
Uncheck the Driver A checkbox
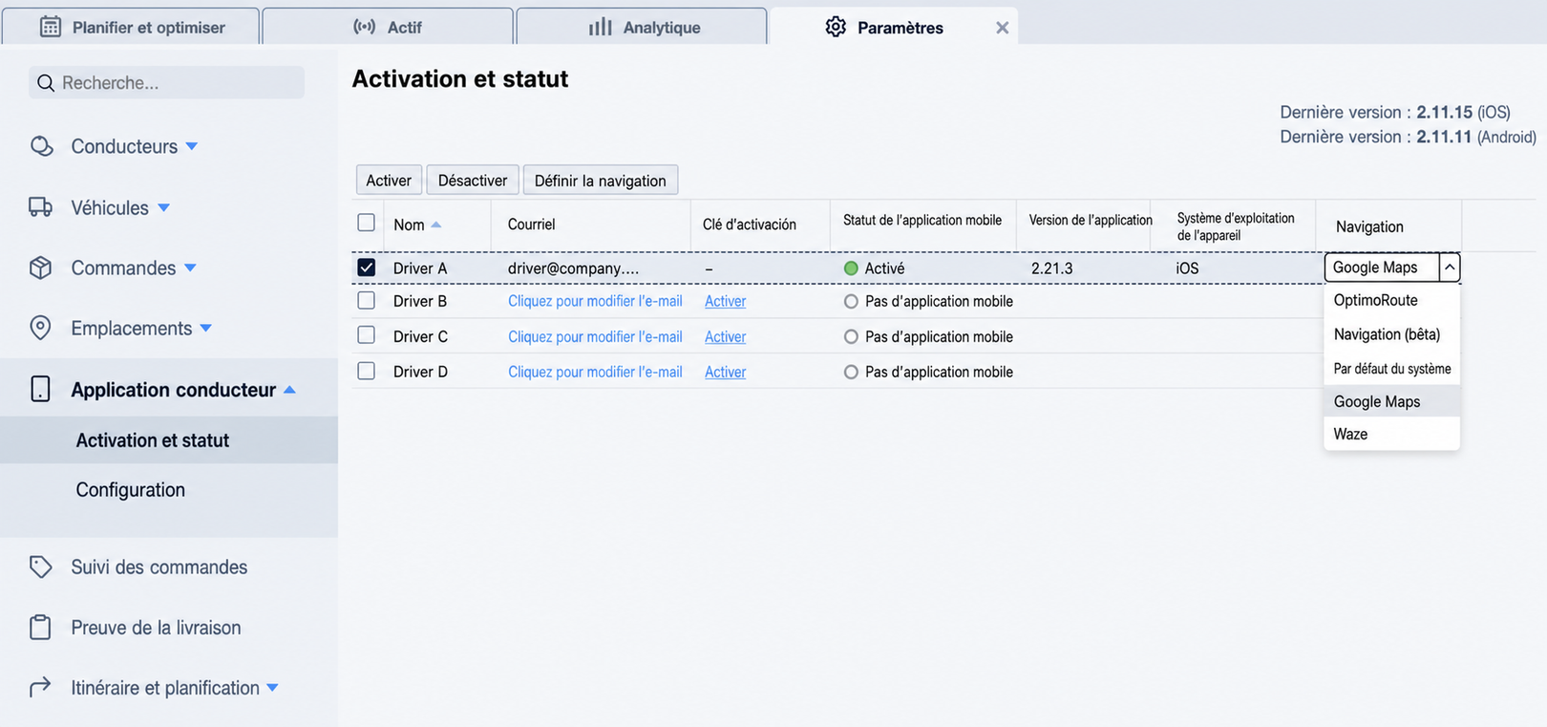point(366,267)
